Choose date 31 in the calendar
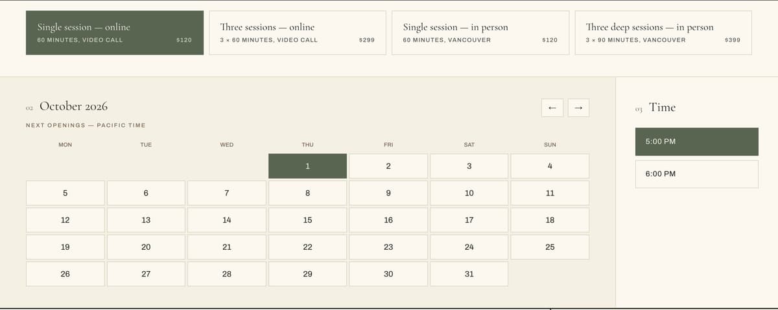Viewport: 778px width, 310px height. [x=469, y=274]
